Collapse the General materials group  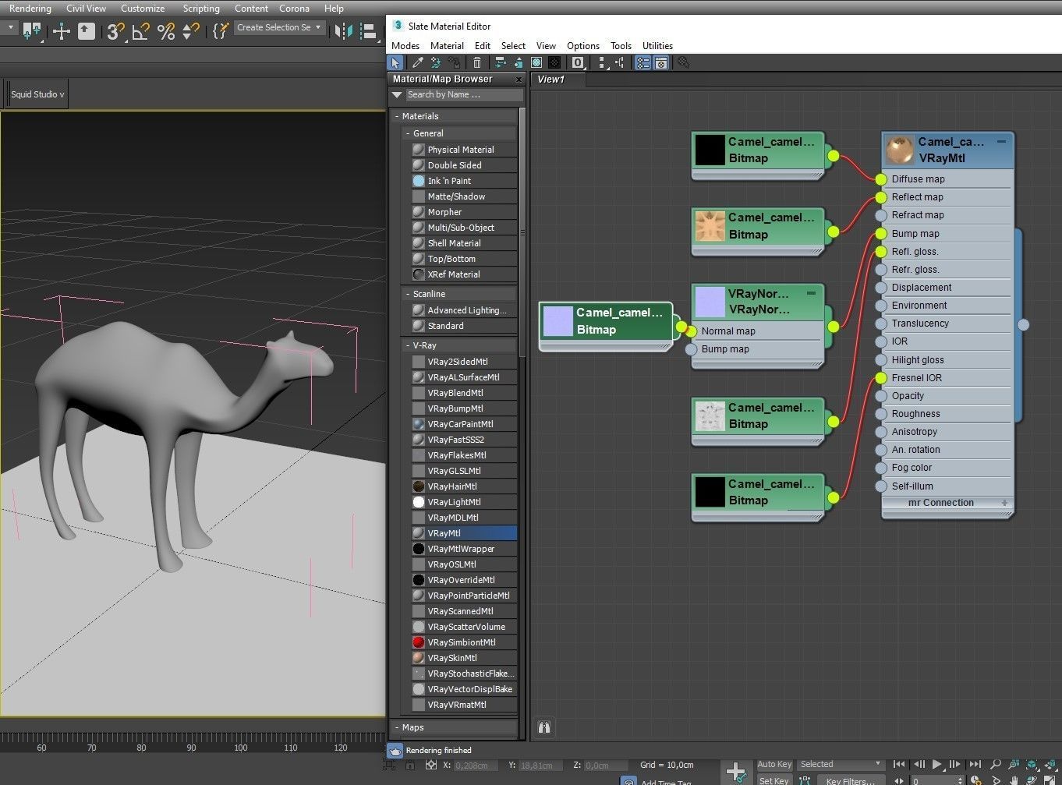point(408,133)
